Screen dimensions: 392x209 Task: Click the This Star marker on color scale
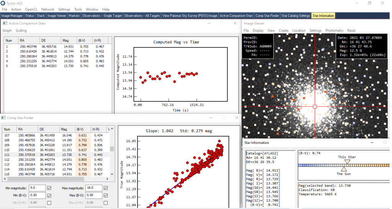[347, 162]
